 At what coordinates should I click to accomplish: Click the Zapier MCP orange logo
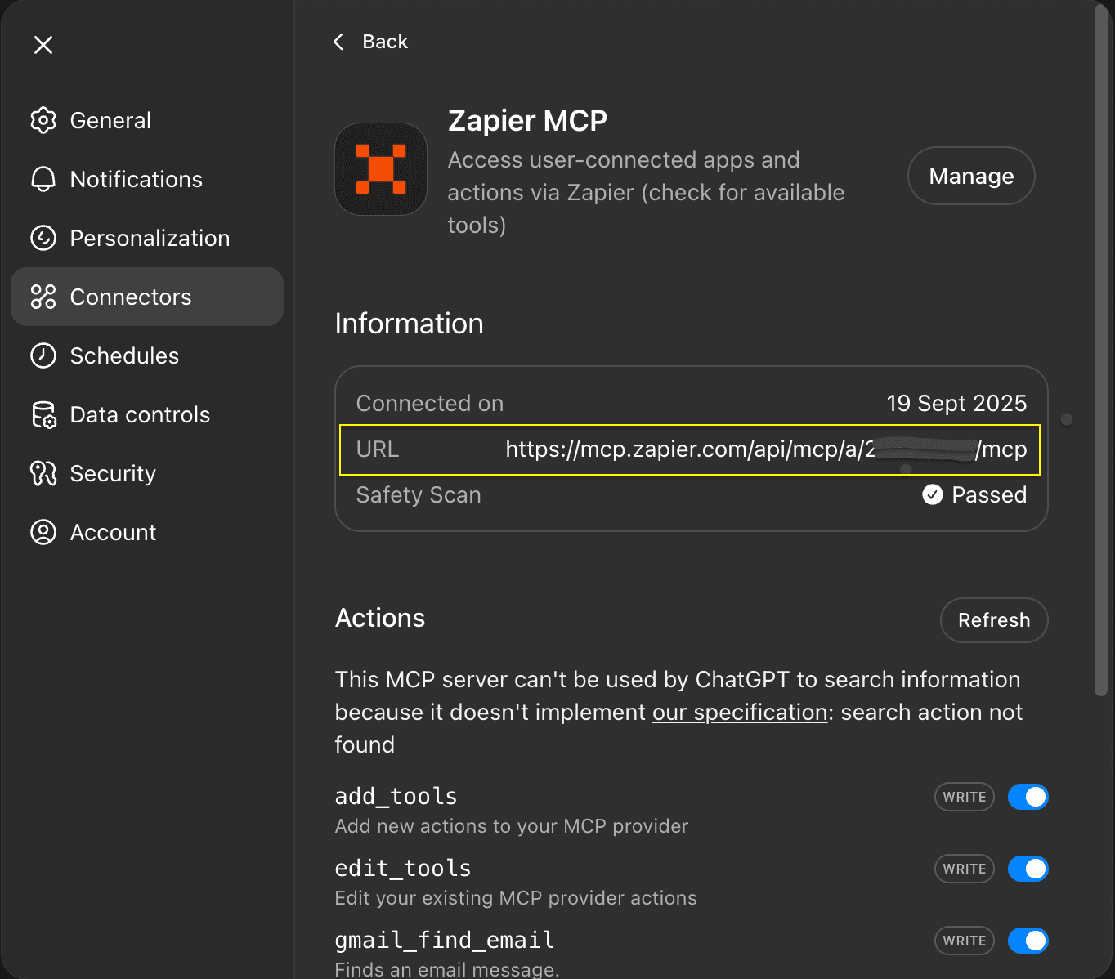click(x=381, y=169)
